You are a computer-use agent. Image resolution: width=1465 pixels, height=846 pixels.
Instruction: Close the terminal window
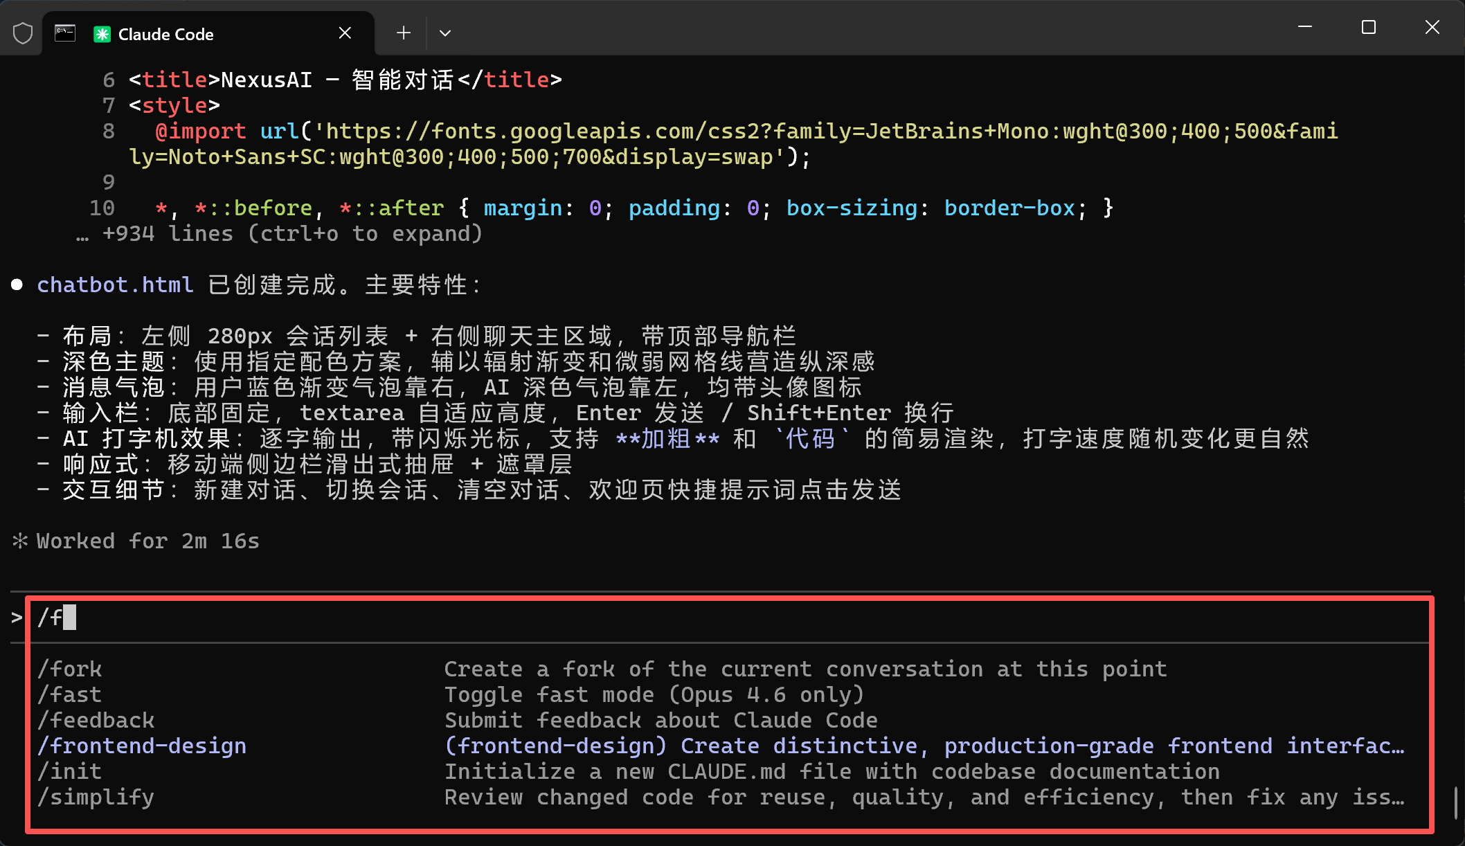(x=1432, y=27)
